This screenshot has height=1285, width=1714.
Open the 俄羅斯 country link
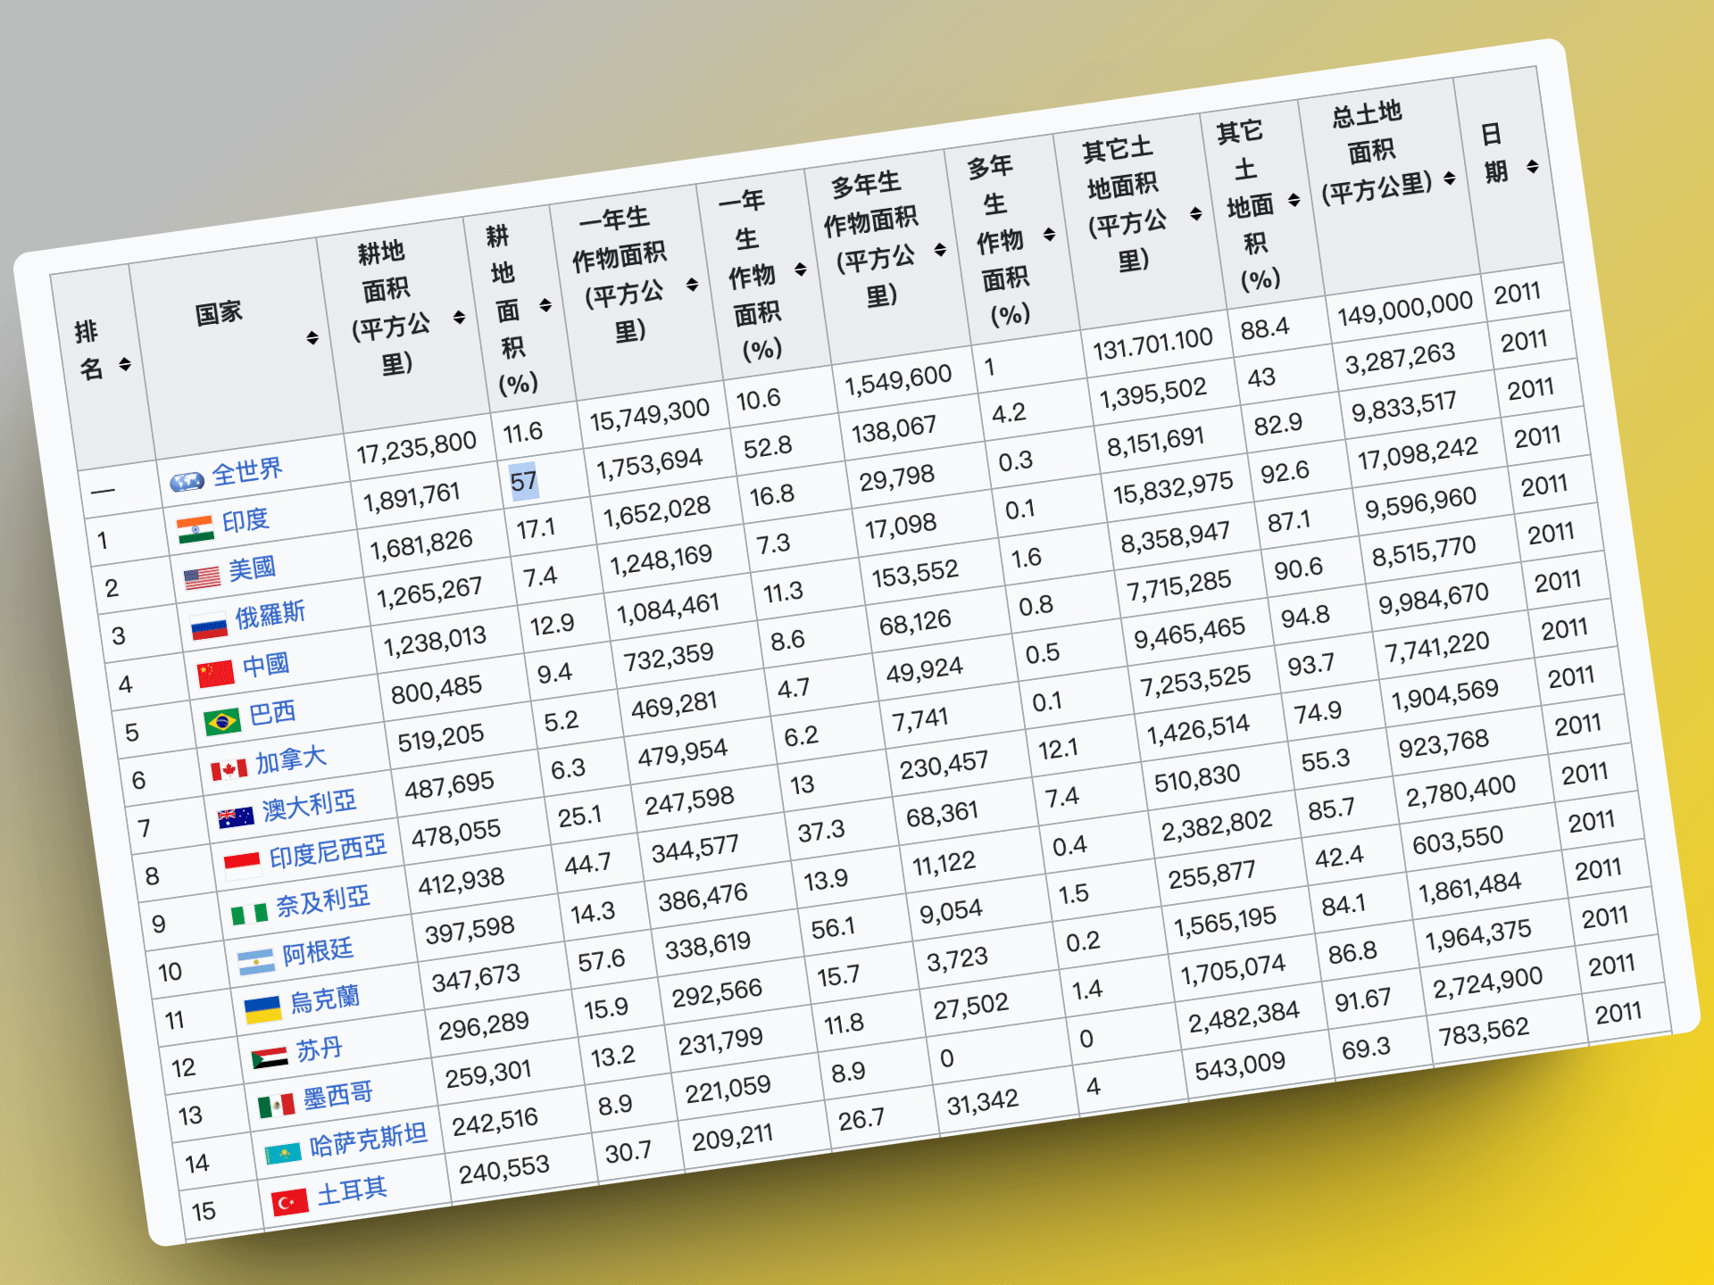(x=270, y=615)
